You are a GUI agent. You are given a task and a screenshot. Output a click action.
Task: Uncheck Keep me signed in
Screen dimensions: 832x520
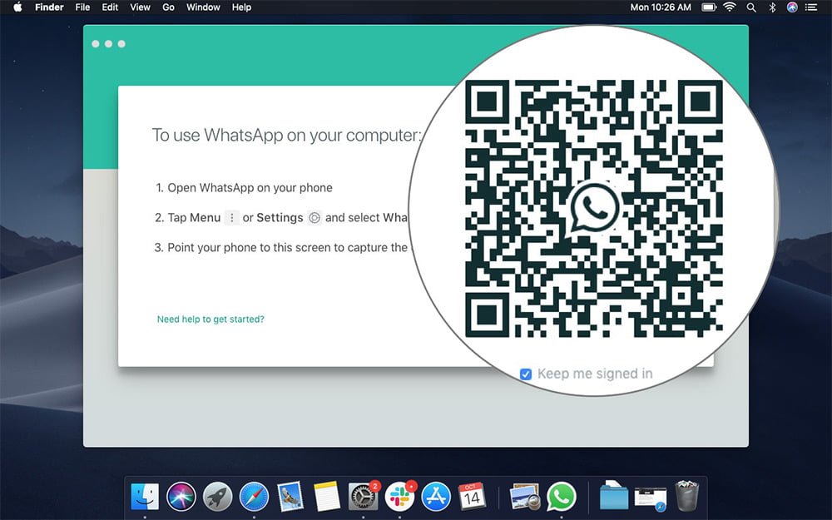point(526,374)
